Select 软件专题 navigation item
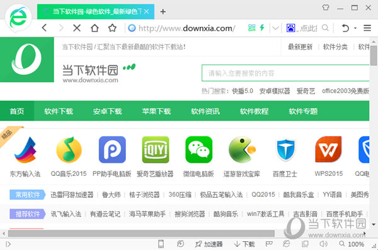 tap(303, 111)
